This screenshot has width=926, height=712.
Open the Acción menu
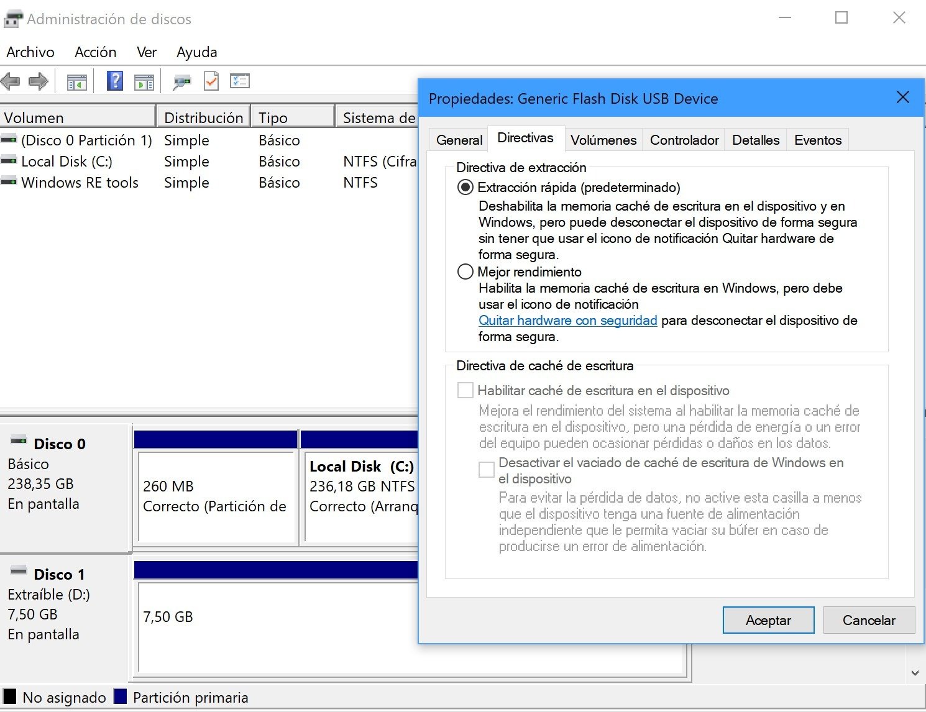click(x=95, y=52)
